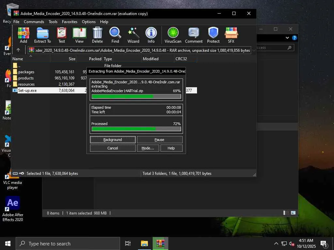Click the taskbar search box

(68, 243)
